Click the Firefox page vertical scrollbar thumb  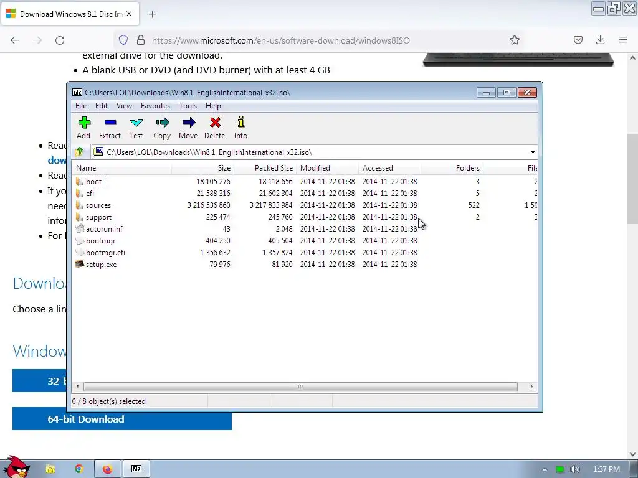(632, 179)
